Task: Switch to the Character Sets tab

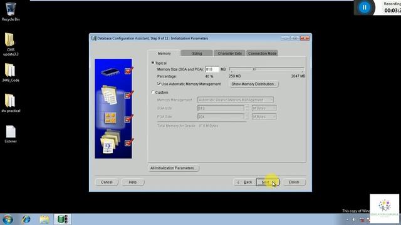Action: 229,53
